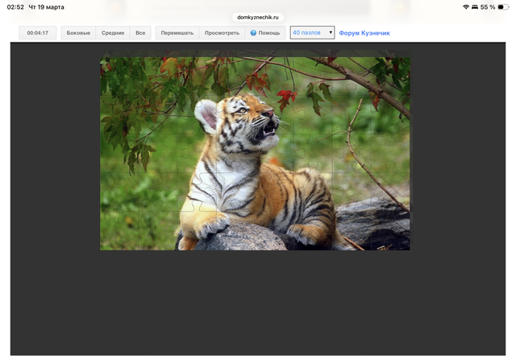Tap the domkyznechik.ru address bar
The width and height of the screenshot is (516, 358).
coord(258,16)
